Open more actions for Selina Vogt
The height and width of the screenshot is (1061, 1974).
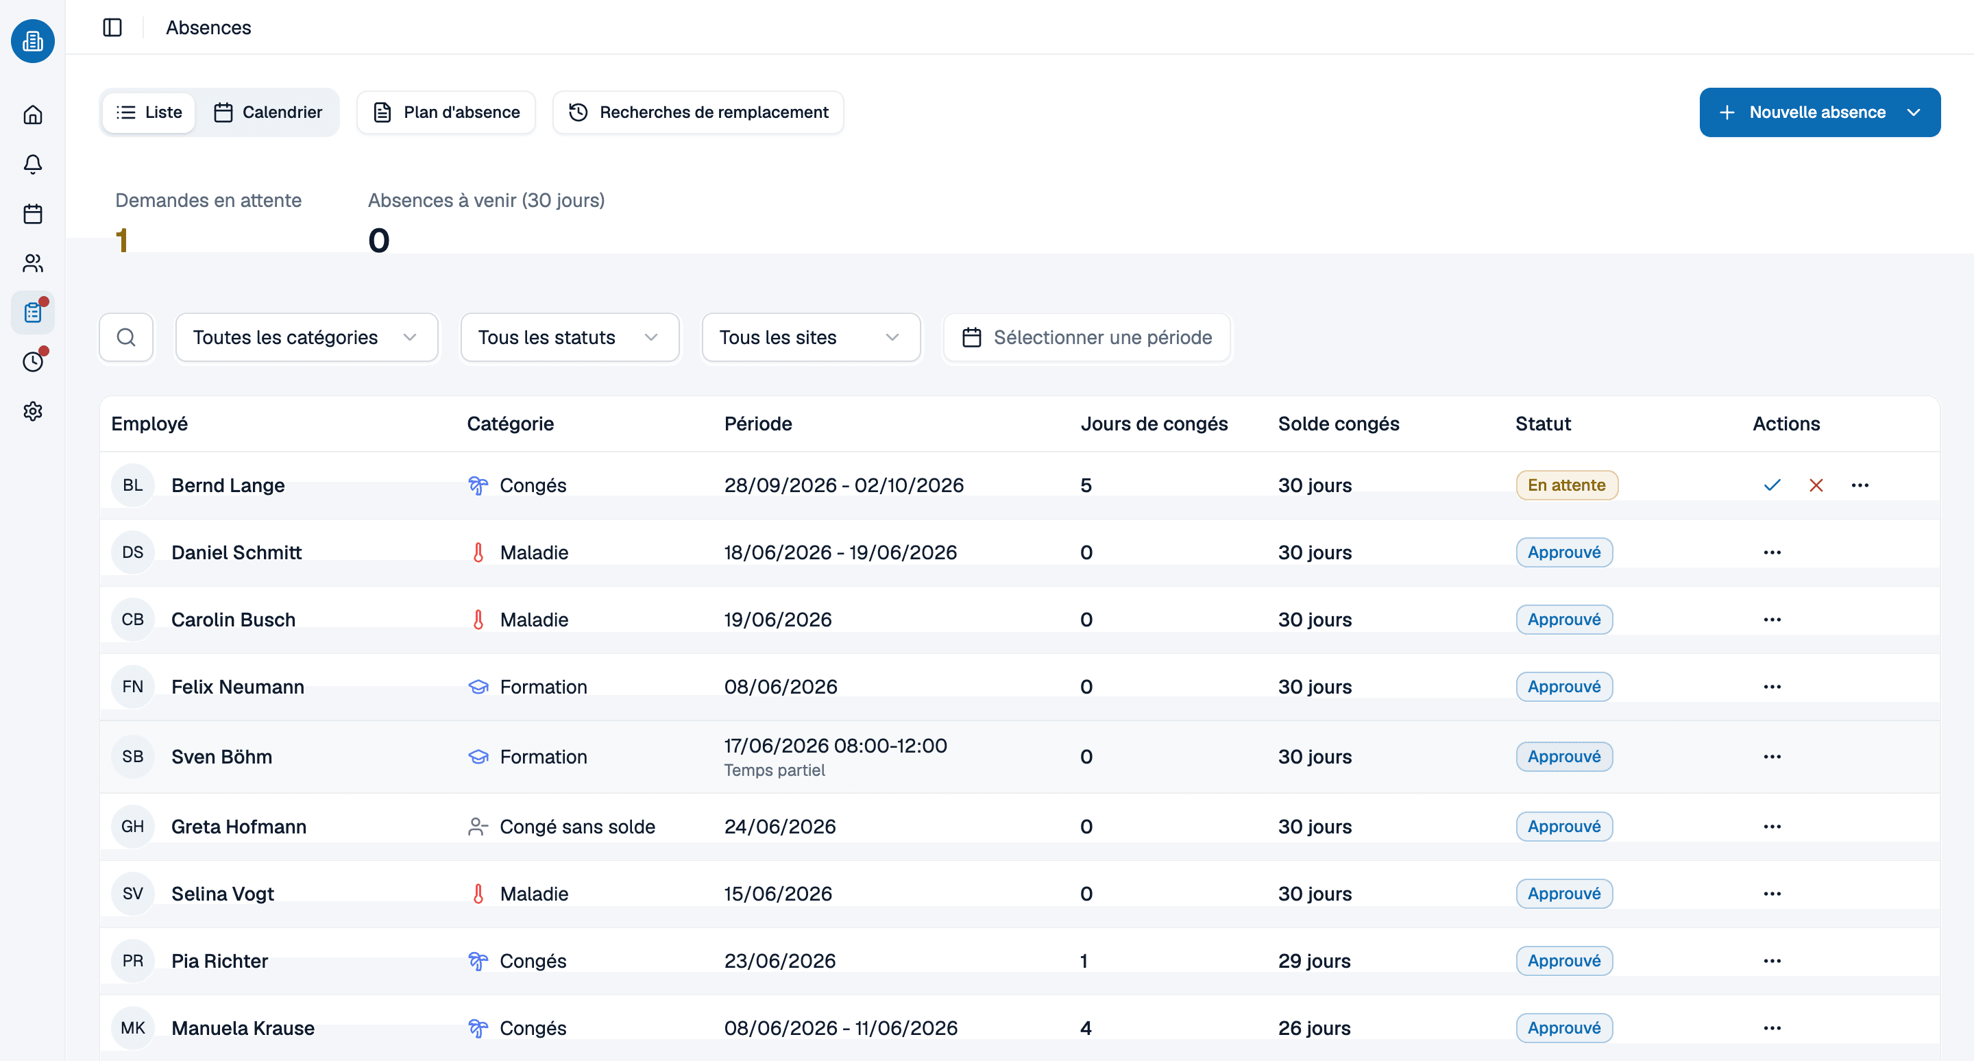click(1772, 893)
